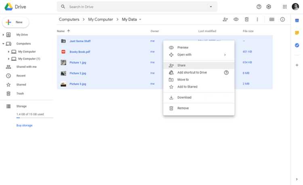Click the Last modified column header
This screenshot has width=303, height=185.
coord(207,31)
